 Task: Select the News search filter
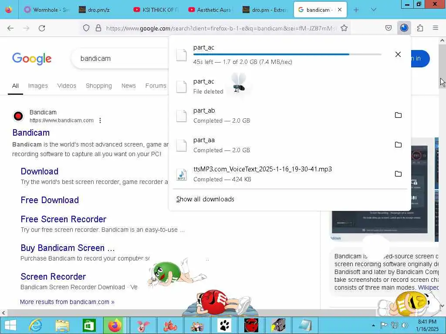click(x=128, y=86)
